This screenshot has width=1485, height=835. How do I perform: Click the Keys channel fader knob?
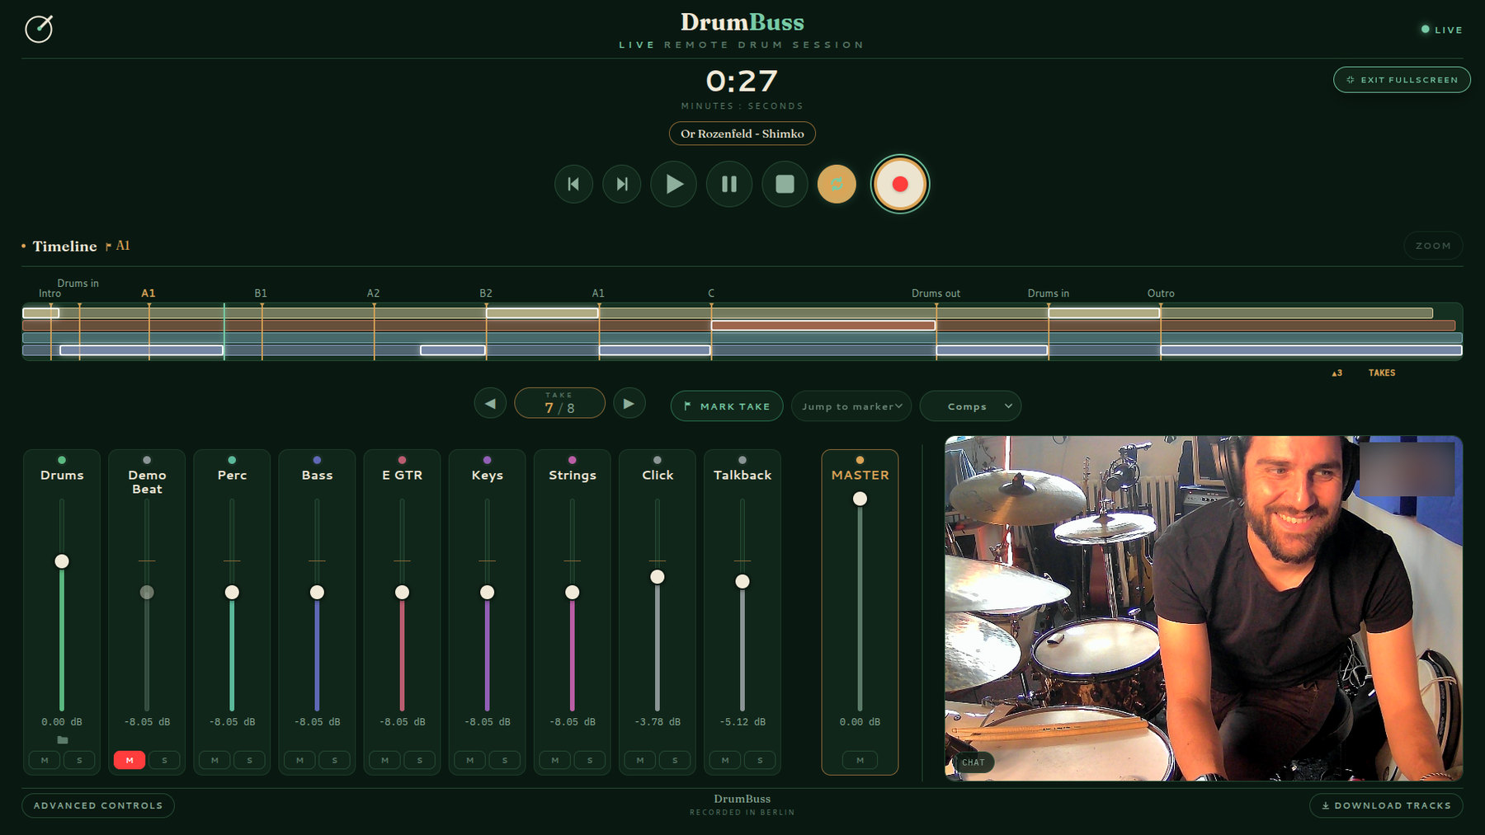coord(487,593)
